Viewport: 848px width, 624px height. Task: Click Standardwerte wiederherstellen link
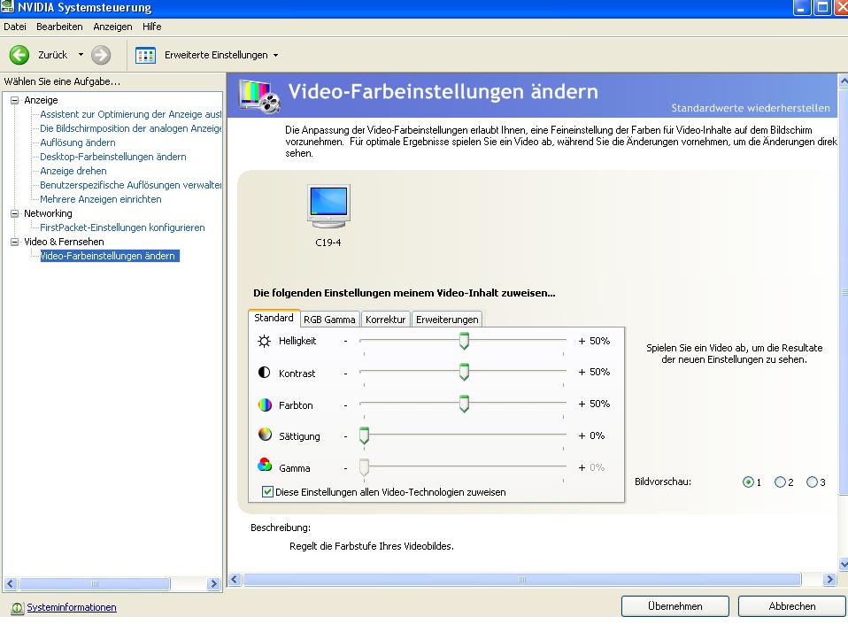point(750,108)
